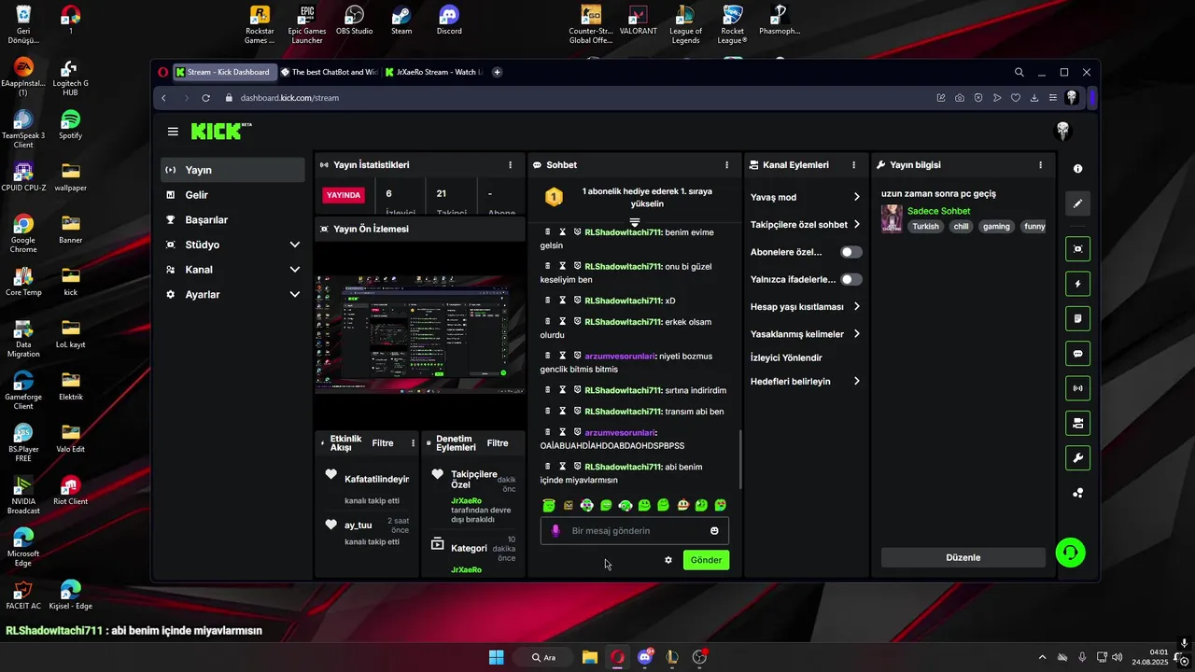
Task: Open Yavaş mod settings
Action: click(806, 197)
